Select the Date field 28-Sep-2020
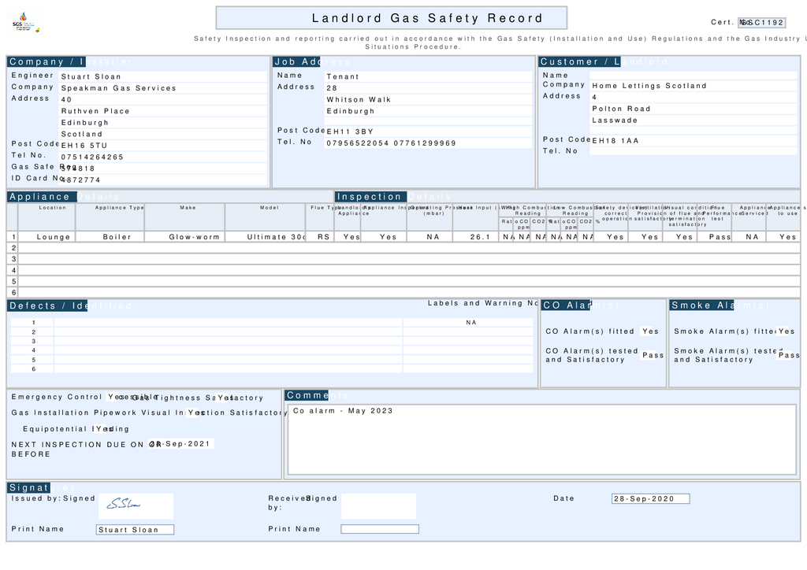 [x=650, y=498]
